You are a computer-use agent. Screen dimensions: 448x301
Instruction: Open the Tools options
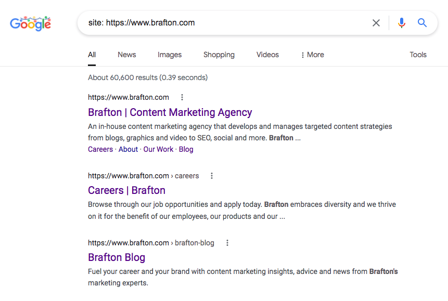click(418, 55)
